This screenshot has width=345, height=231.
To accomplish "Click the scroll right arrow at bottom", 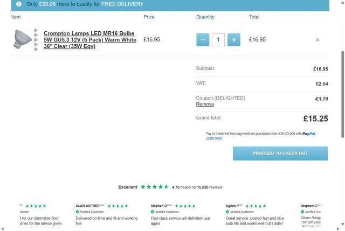I will click(338, 229).
